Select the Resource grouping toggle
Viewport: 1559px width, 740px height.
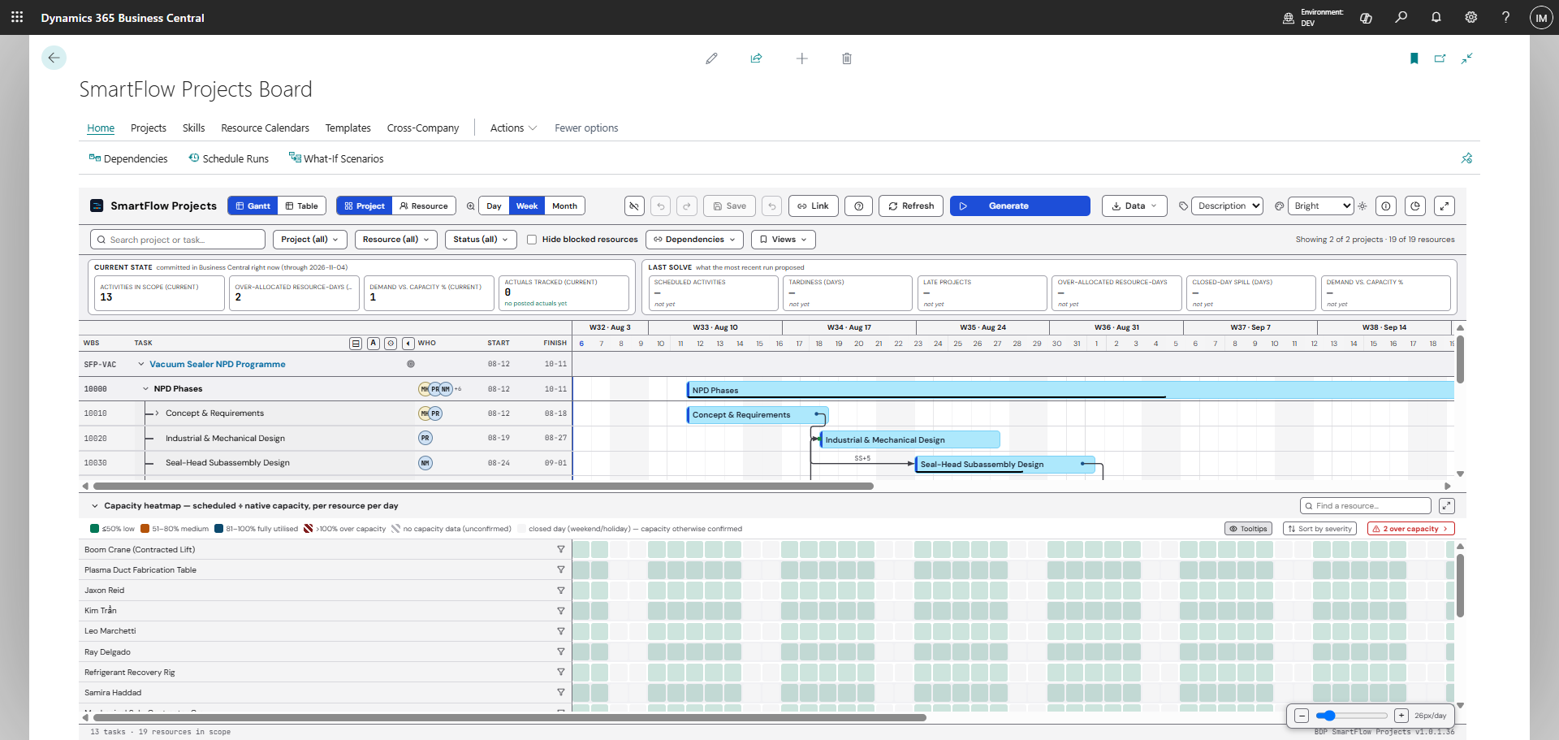424,206
